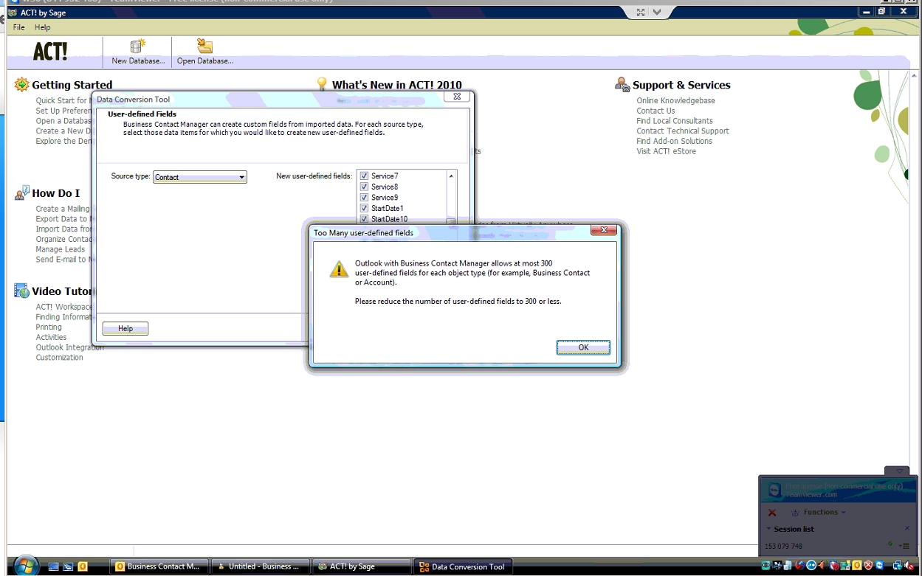The image size is (922, 576).
Task: Click the switch windows quick launch icon
Action: [68, 566]
